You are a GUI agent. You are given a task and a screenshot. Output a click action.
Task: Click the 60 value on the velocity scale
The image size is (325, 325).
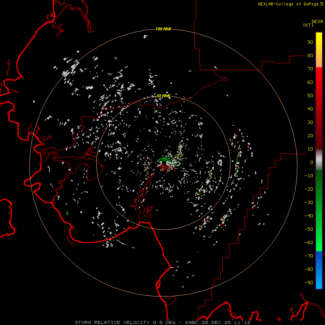pos(310,82)
